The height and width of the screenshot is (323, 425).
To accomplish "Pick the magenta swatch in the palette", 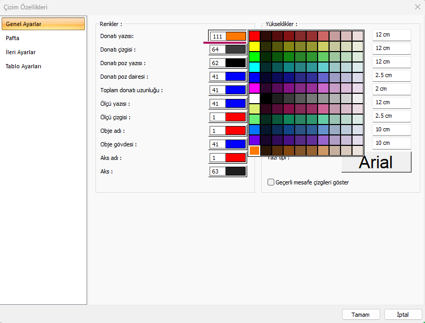I will point(254,88).
